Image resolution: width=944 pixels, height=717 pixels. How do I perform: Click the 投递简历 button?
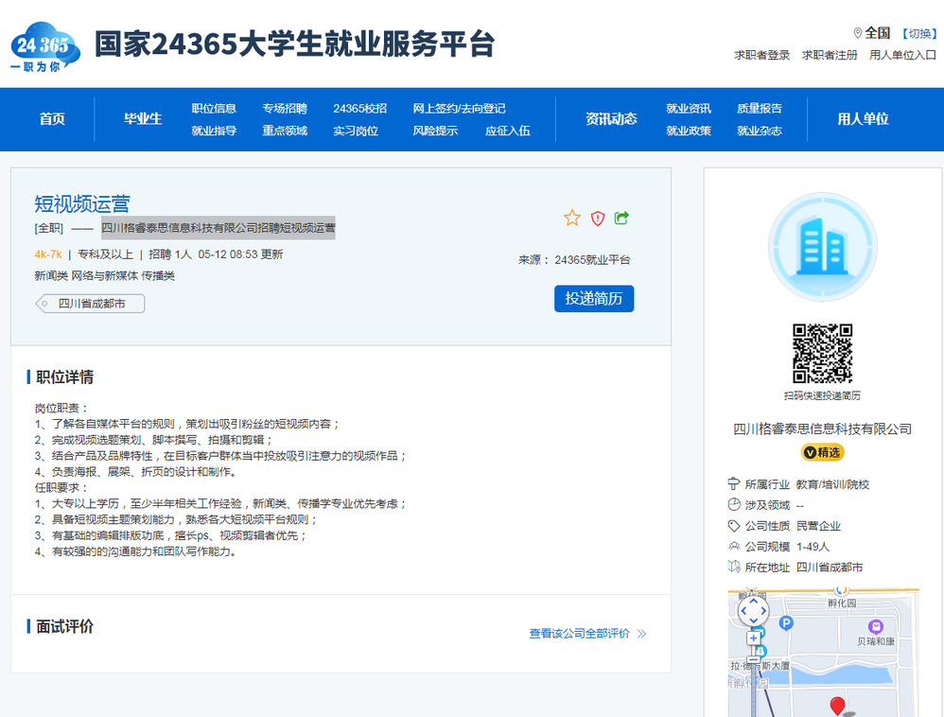coord(594,299)
